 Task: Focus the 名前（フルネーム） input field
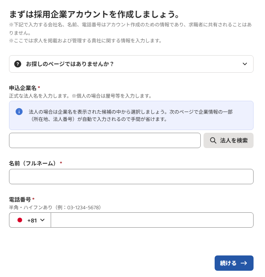tap(131, 177)
